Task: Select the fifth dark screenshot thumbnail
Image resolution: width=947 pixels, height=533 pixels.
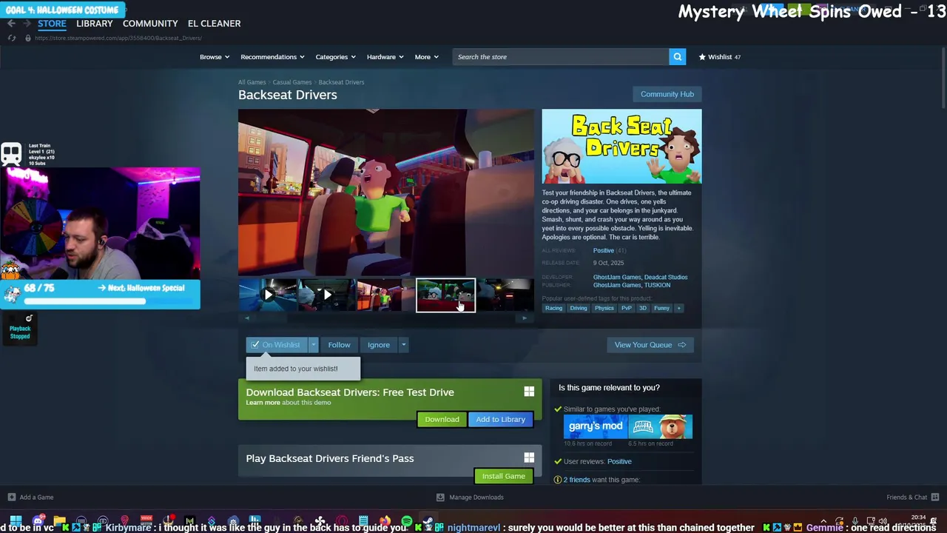Action: 505,295
